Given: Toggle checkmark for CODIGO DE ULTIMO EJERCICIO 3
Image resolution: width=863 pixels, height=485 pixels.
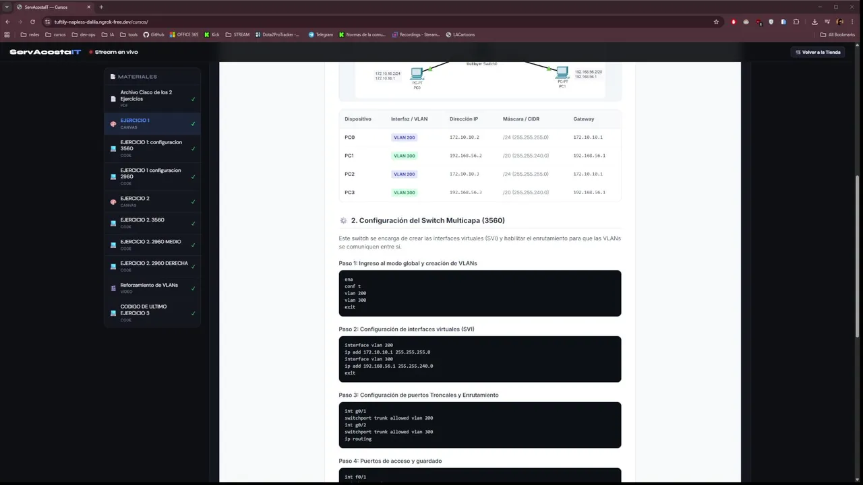Looking at the screenshot, I should pyautogui.click(x=193, y=313).
